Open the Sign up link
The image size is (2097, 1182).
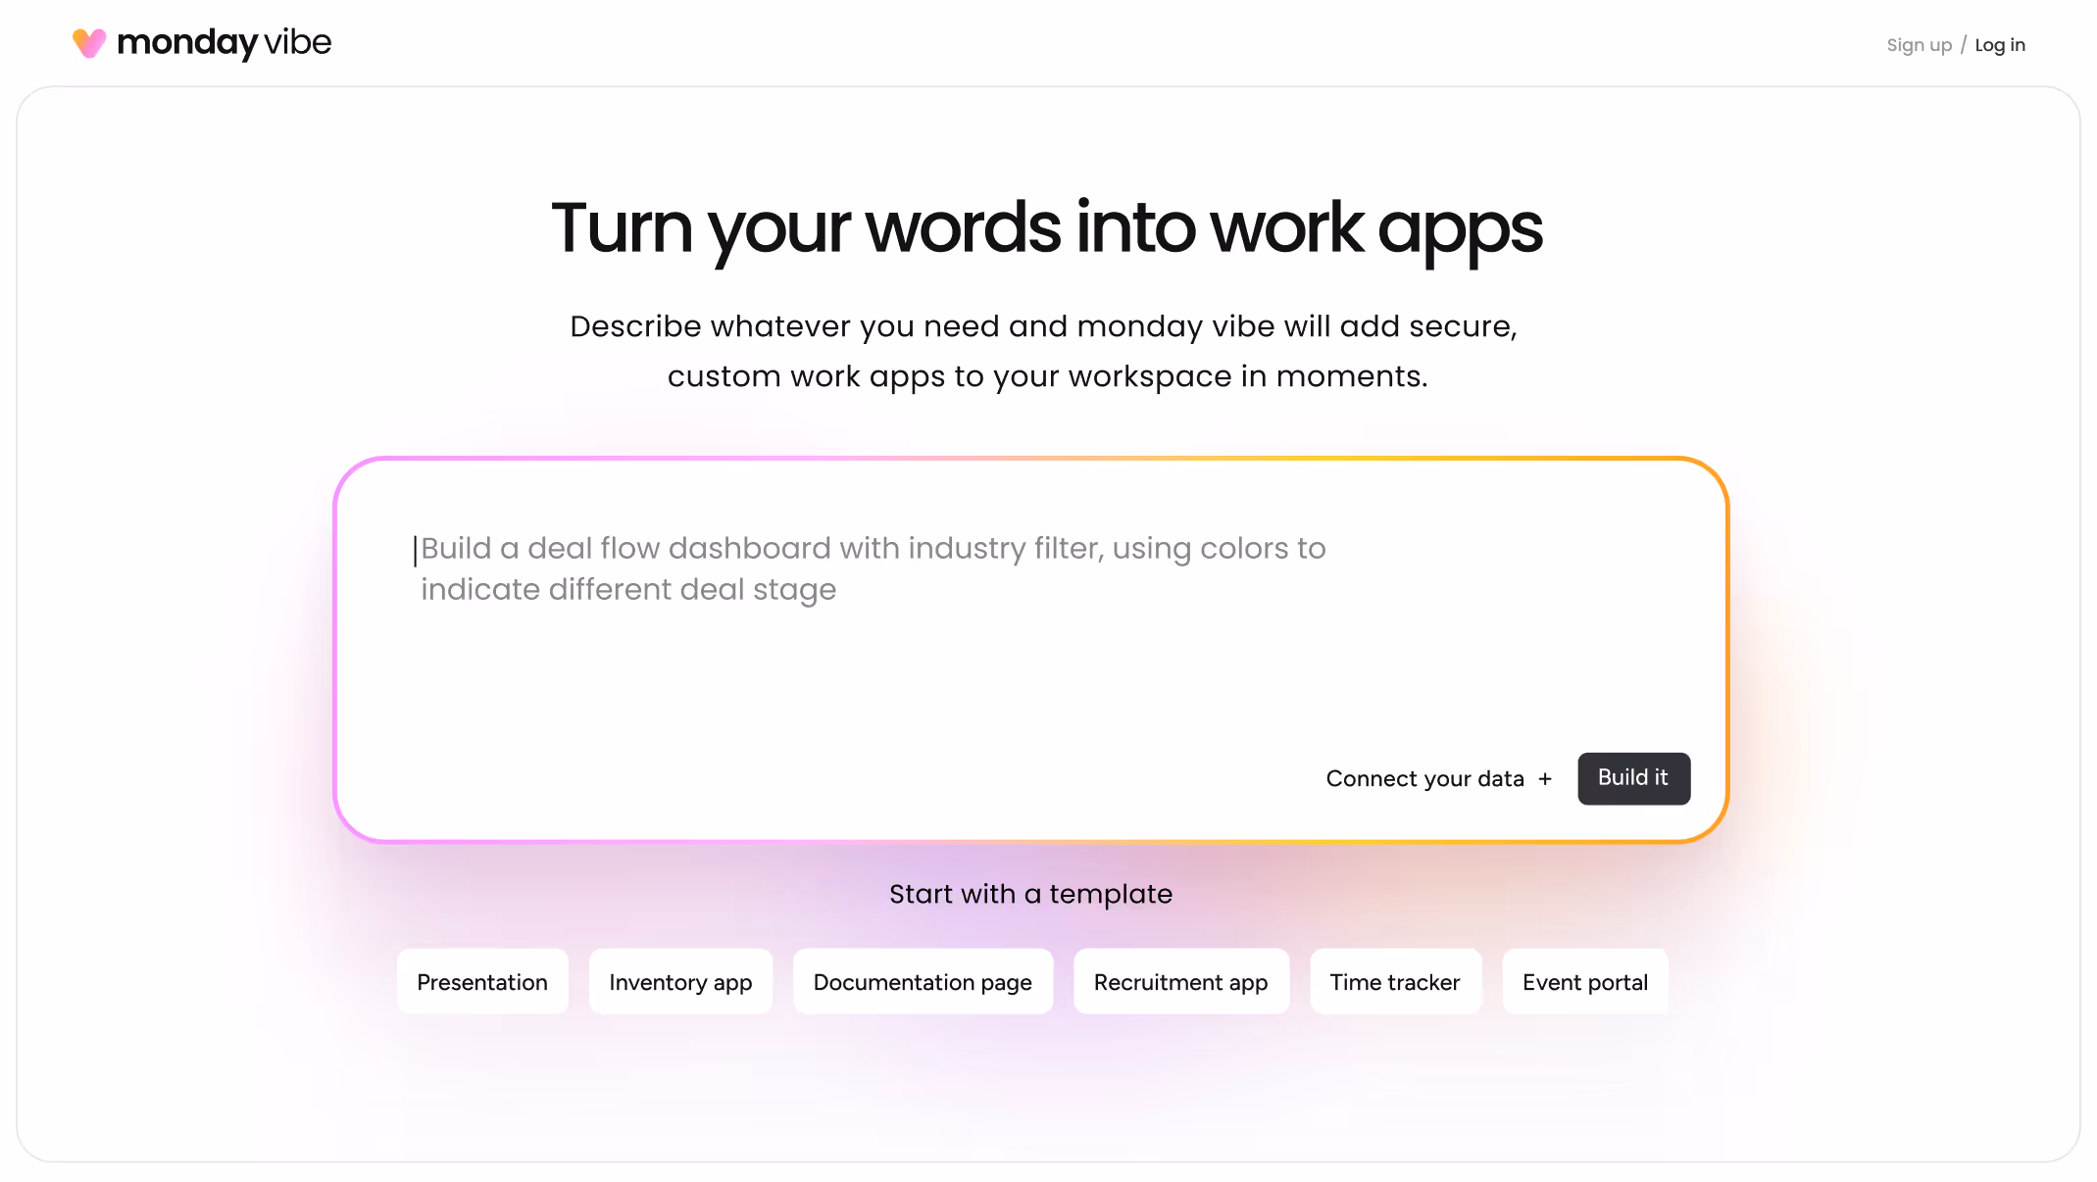click(1919, 45)
